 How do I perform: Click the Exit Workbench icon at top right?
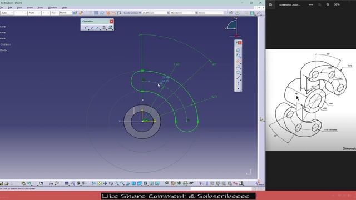(x=238, y=13)
